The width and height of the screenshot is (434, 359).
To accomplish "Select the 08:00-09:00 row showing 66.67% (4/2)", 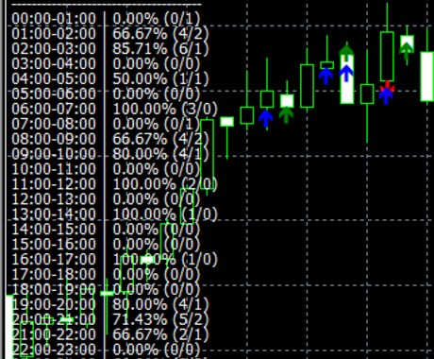I will click(110, 139).
